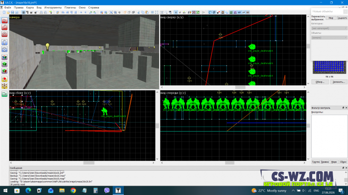Click the Copy icon in the toolbar
The height and width of the screenshot is (195, 348).
click(x=143, y=12)
